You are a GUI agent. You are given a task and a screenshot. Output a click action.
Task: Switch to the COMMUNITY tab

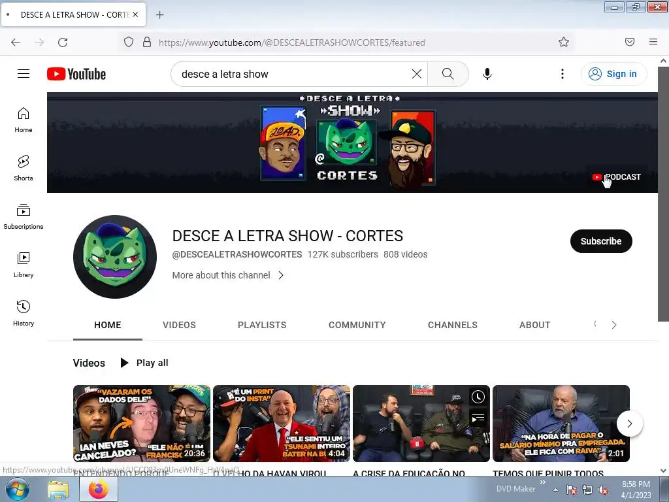(357, 325)
